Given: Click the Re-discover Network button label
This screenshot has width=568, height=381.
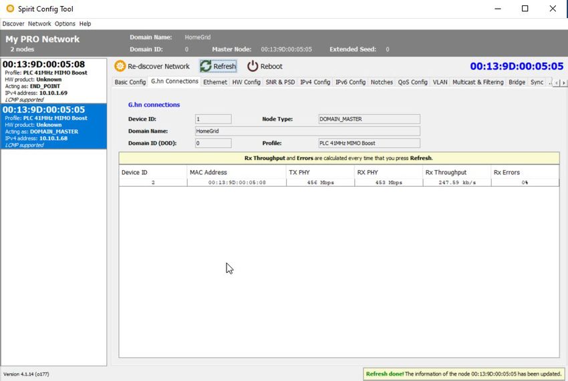Looking at the screenshot, I should 158,67.
